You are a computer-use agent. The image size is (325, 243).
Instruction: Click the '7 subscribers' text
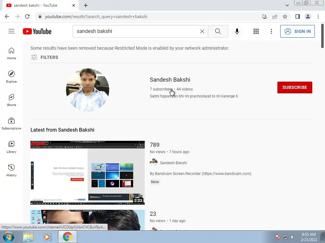tap(161, 89)
